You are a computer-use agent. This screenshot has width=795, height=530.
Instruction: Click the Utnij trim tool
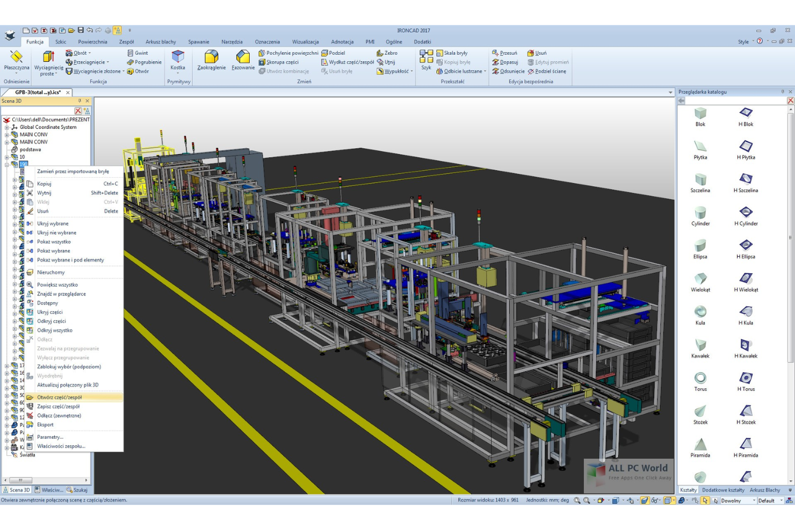[x=386, y=62]
